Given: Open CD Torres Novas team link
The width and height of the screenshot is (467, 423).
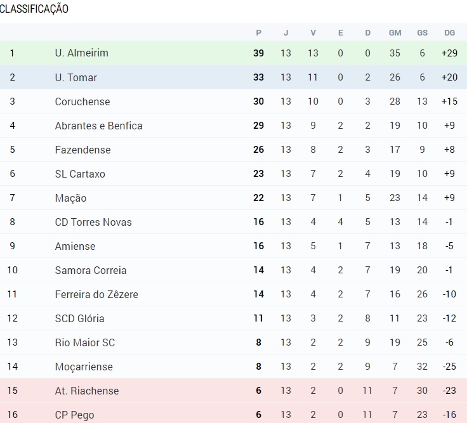Looking at the screenshot, I should (93, 222).
